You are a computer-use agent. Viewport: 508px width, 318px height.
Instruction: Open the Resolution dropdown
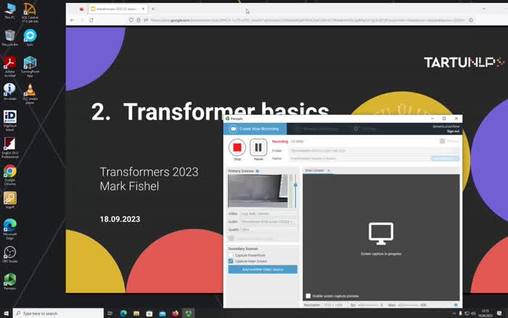(x=334, y=305)
